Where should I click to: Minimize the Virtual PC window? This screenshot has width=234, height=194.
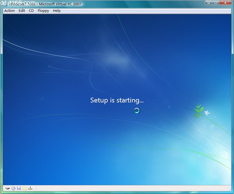click(x=209, y=3)
